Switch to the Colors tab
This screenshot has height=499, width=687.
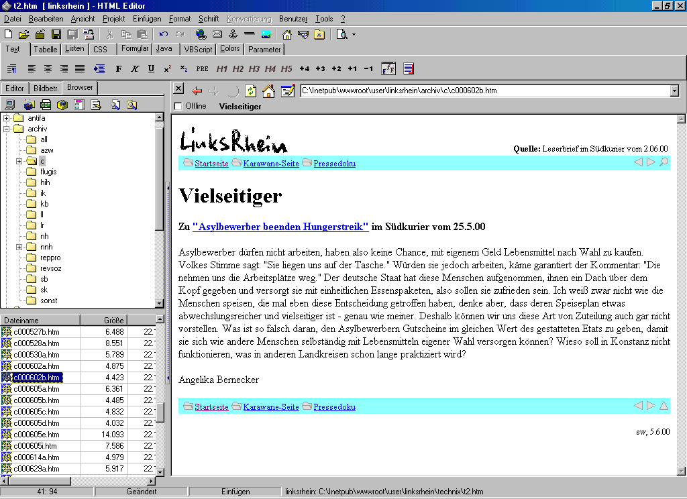click(229, 49)
